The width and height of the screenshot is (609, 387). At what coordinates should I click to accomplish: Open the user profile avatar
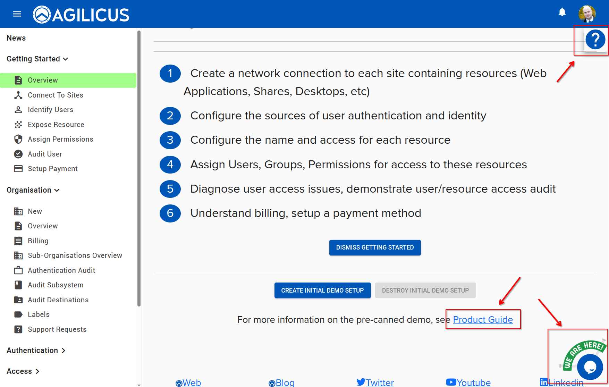click(x=587, y=14)
